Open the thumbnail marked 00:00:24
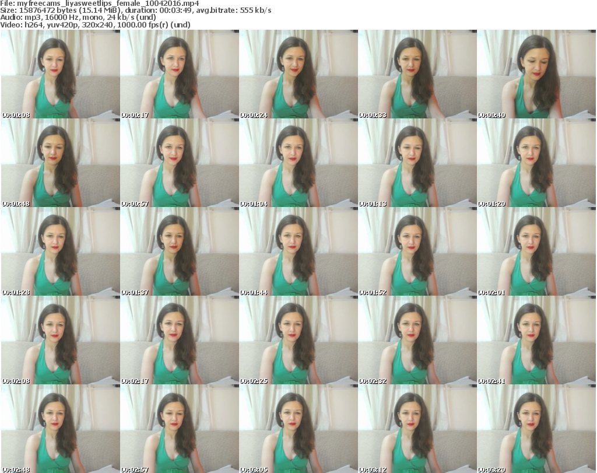Image resolution: width=597 pixels, height=473 pixels. pyautogui.click(x=298, y=75)
